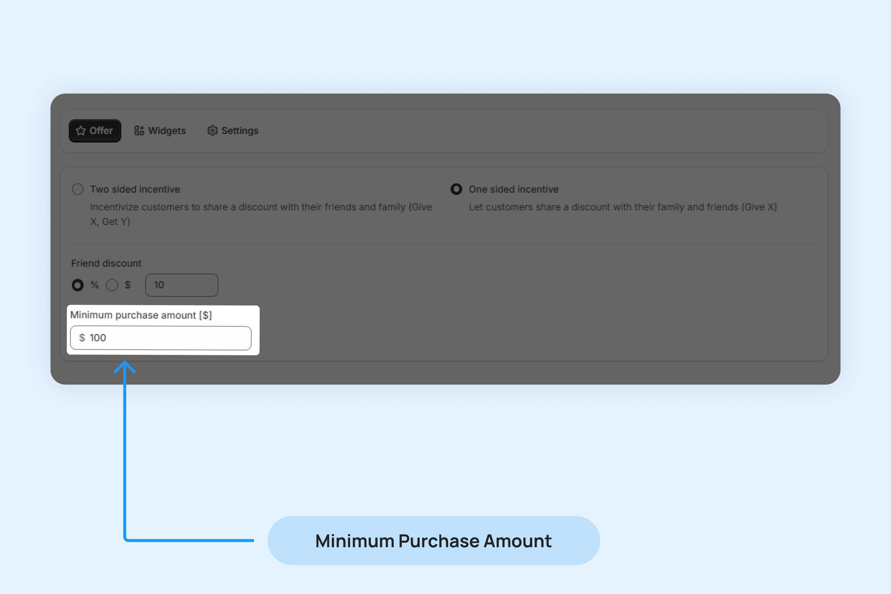
Task: Select the One sided incentive radio button
Action: pos(456,189)
